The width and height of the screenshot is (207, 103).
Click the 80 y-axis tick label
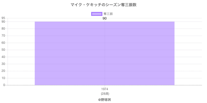point(3,29)
